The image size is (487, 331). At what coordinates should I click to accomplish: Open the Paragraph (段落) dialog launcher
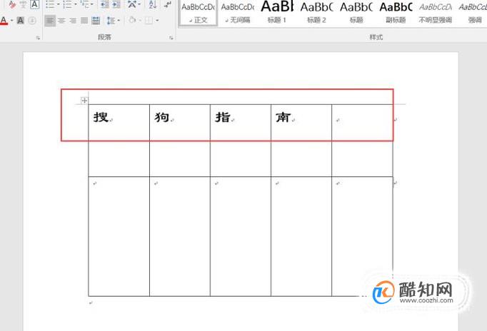tap(171, 38)
